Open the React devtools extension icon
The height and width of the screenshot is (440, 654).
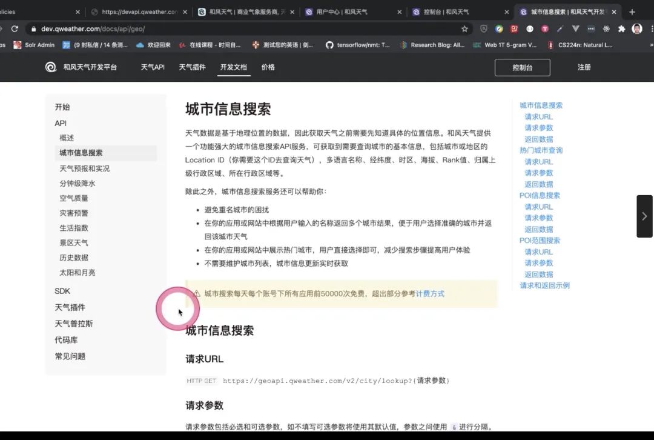tap(606, 29)
